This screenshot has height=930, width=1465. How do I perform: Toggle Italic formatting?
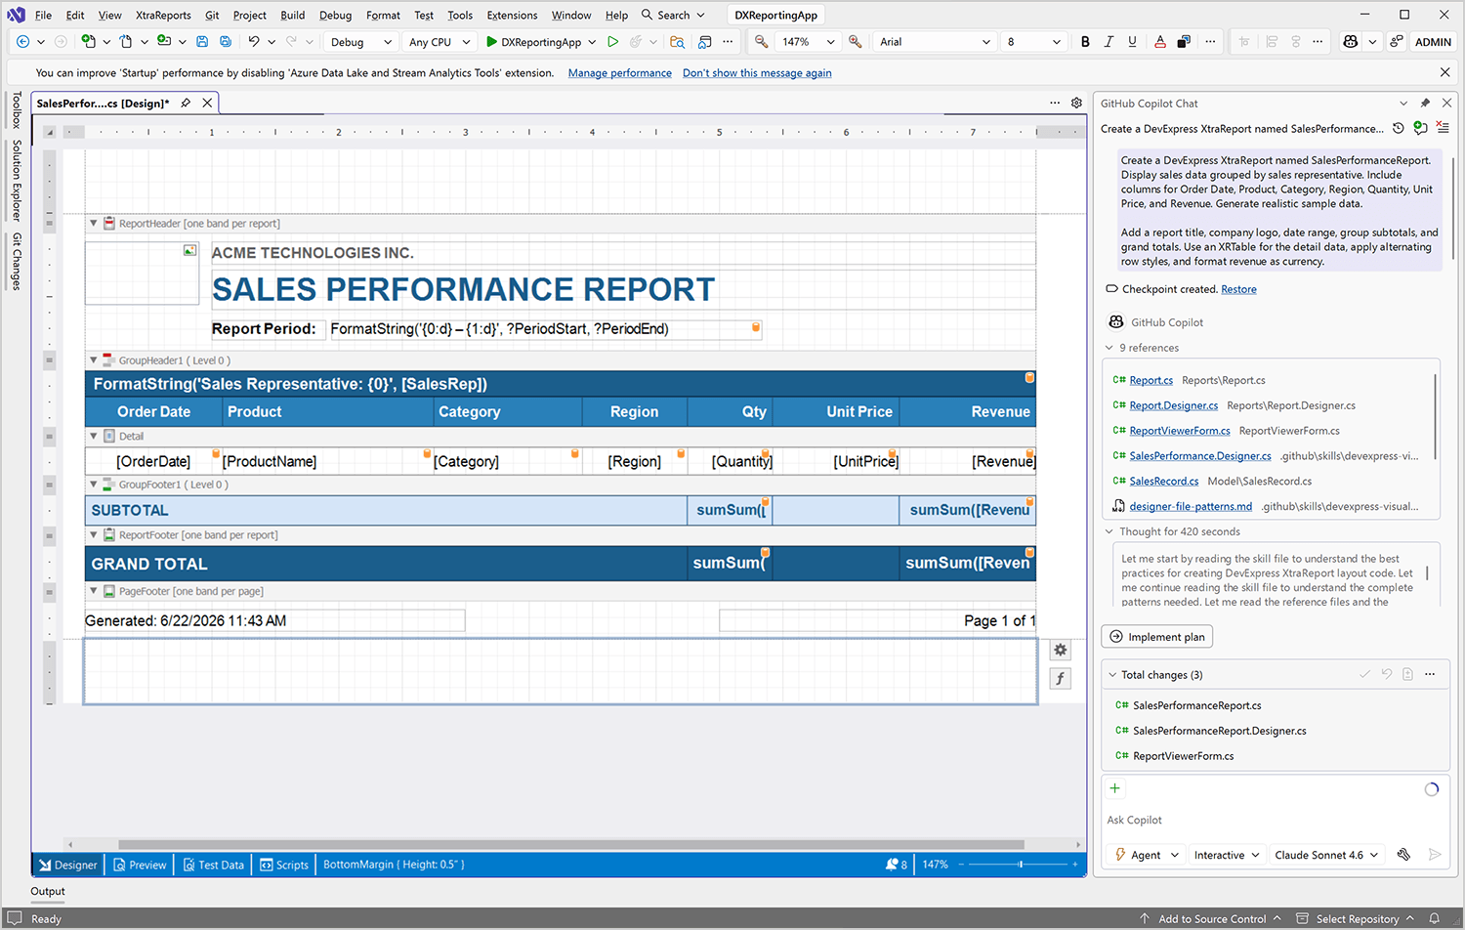pos(1109,42)
